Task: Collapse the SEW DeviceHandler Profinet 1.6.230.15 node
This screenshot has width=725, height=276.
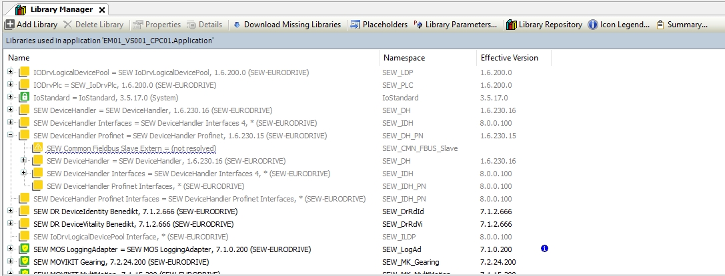Action: click(x=10, y=135)
